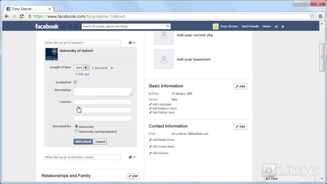Open the 2005 year dropdown

click(x=81, y=68)
